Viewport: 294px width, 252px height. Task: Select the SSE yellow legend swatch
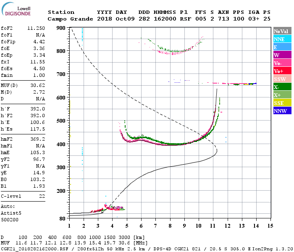pos(282,103)
